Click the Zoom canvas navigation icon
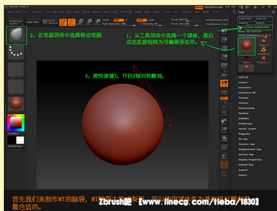The height and width of the screenshot is (211, 277). pos(224,40)
